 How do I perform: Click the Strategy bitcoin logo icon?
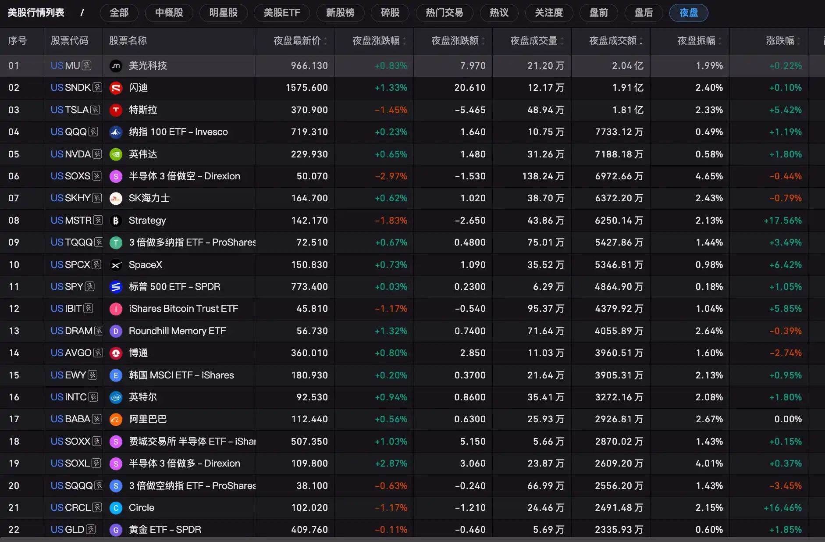click(116, 221)
